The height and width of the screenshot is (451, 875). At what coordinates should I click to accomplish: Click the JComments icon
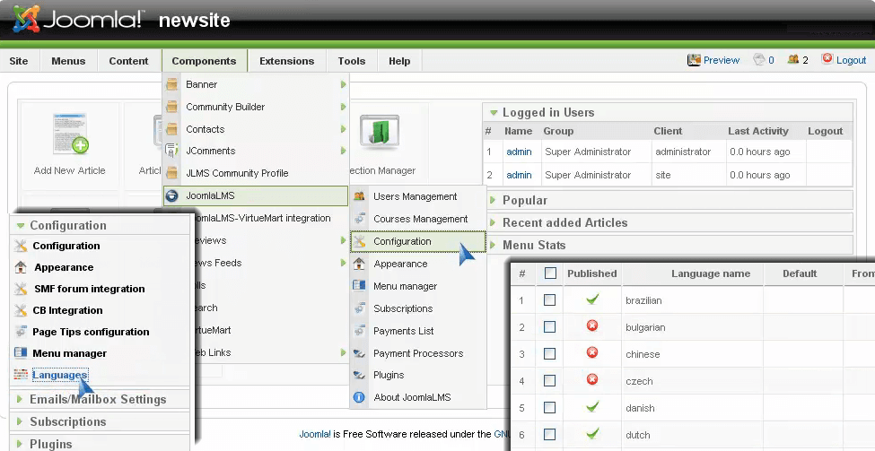tap(172, 151)
